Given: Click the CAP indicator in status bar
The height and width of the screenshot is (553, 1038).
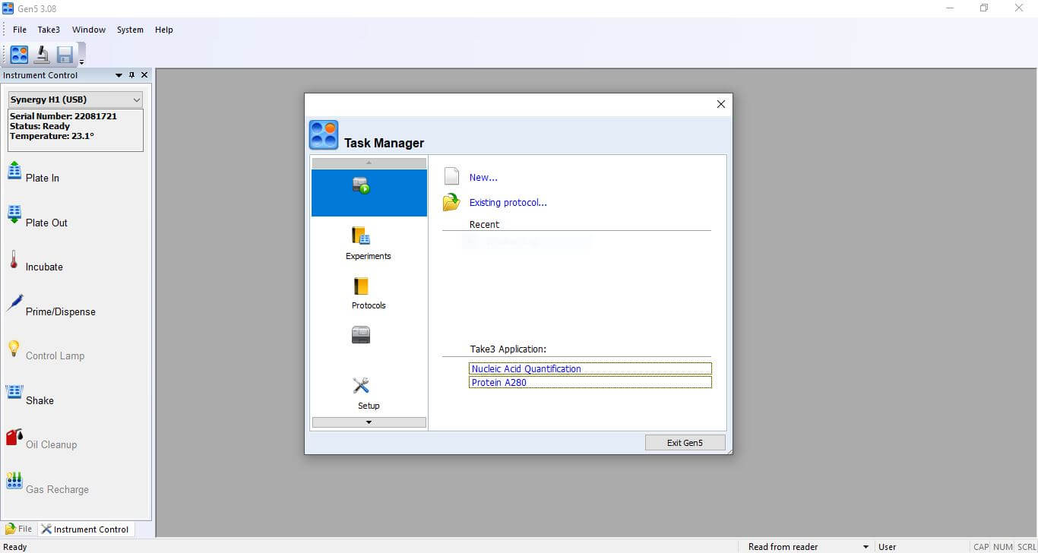Looking at the screenshot, I should 981,547.
